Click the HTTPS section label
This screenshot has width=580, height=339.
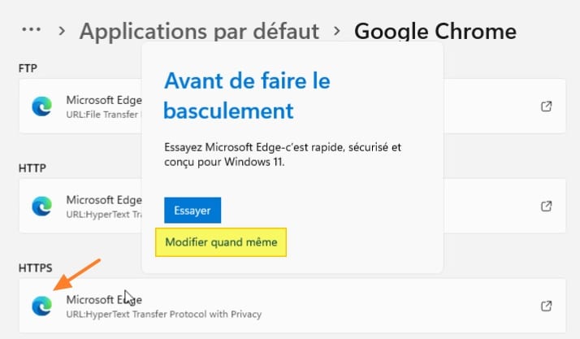37,267
